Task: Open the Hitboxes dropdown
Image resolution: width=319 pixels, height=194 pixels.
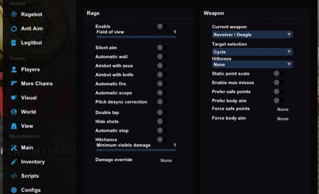Action: click(252, 65)
